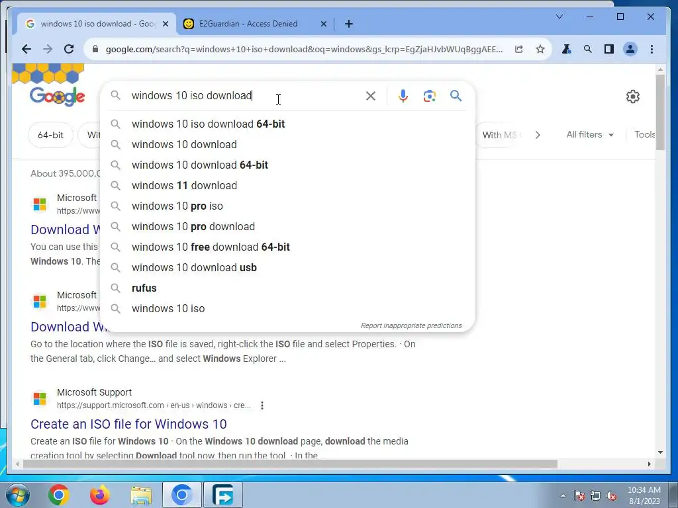Open the Tools button
The width and height of the screenshot is (678, 508).
[x=645, y=135]
